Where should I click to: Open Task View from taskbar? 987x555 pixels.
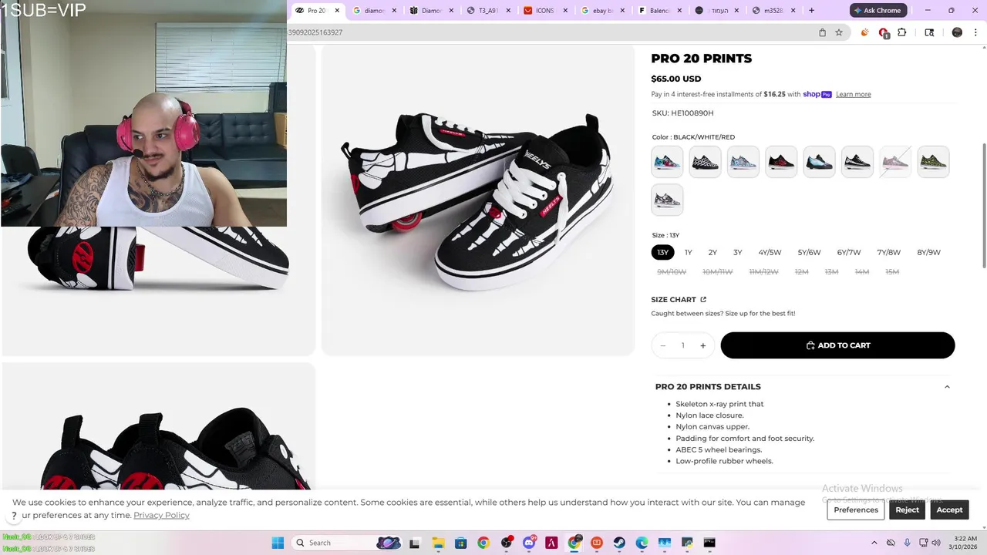415,543
